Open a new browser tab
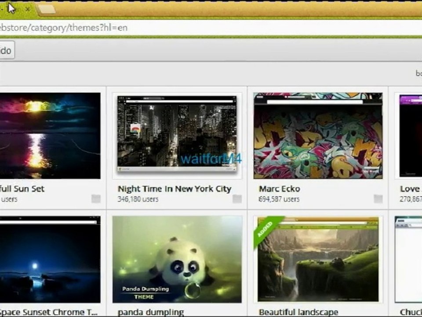This screenshot has height=317, width=422. [47, 9]
